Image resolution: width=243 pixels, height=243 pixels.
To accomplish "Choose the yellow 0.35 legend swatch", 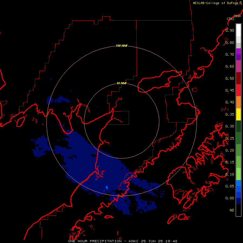I will tap(238, 114).
